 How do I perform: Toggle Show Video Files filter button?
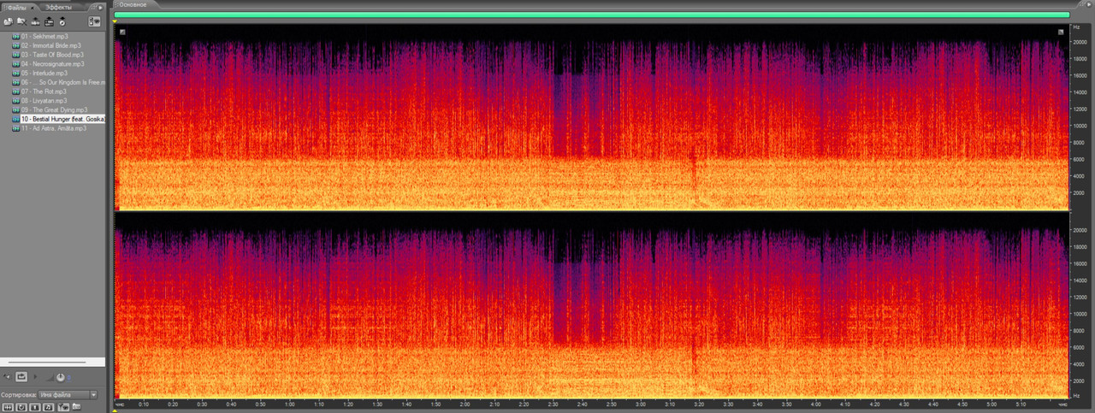[34, 406]
